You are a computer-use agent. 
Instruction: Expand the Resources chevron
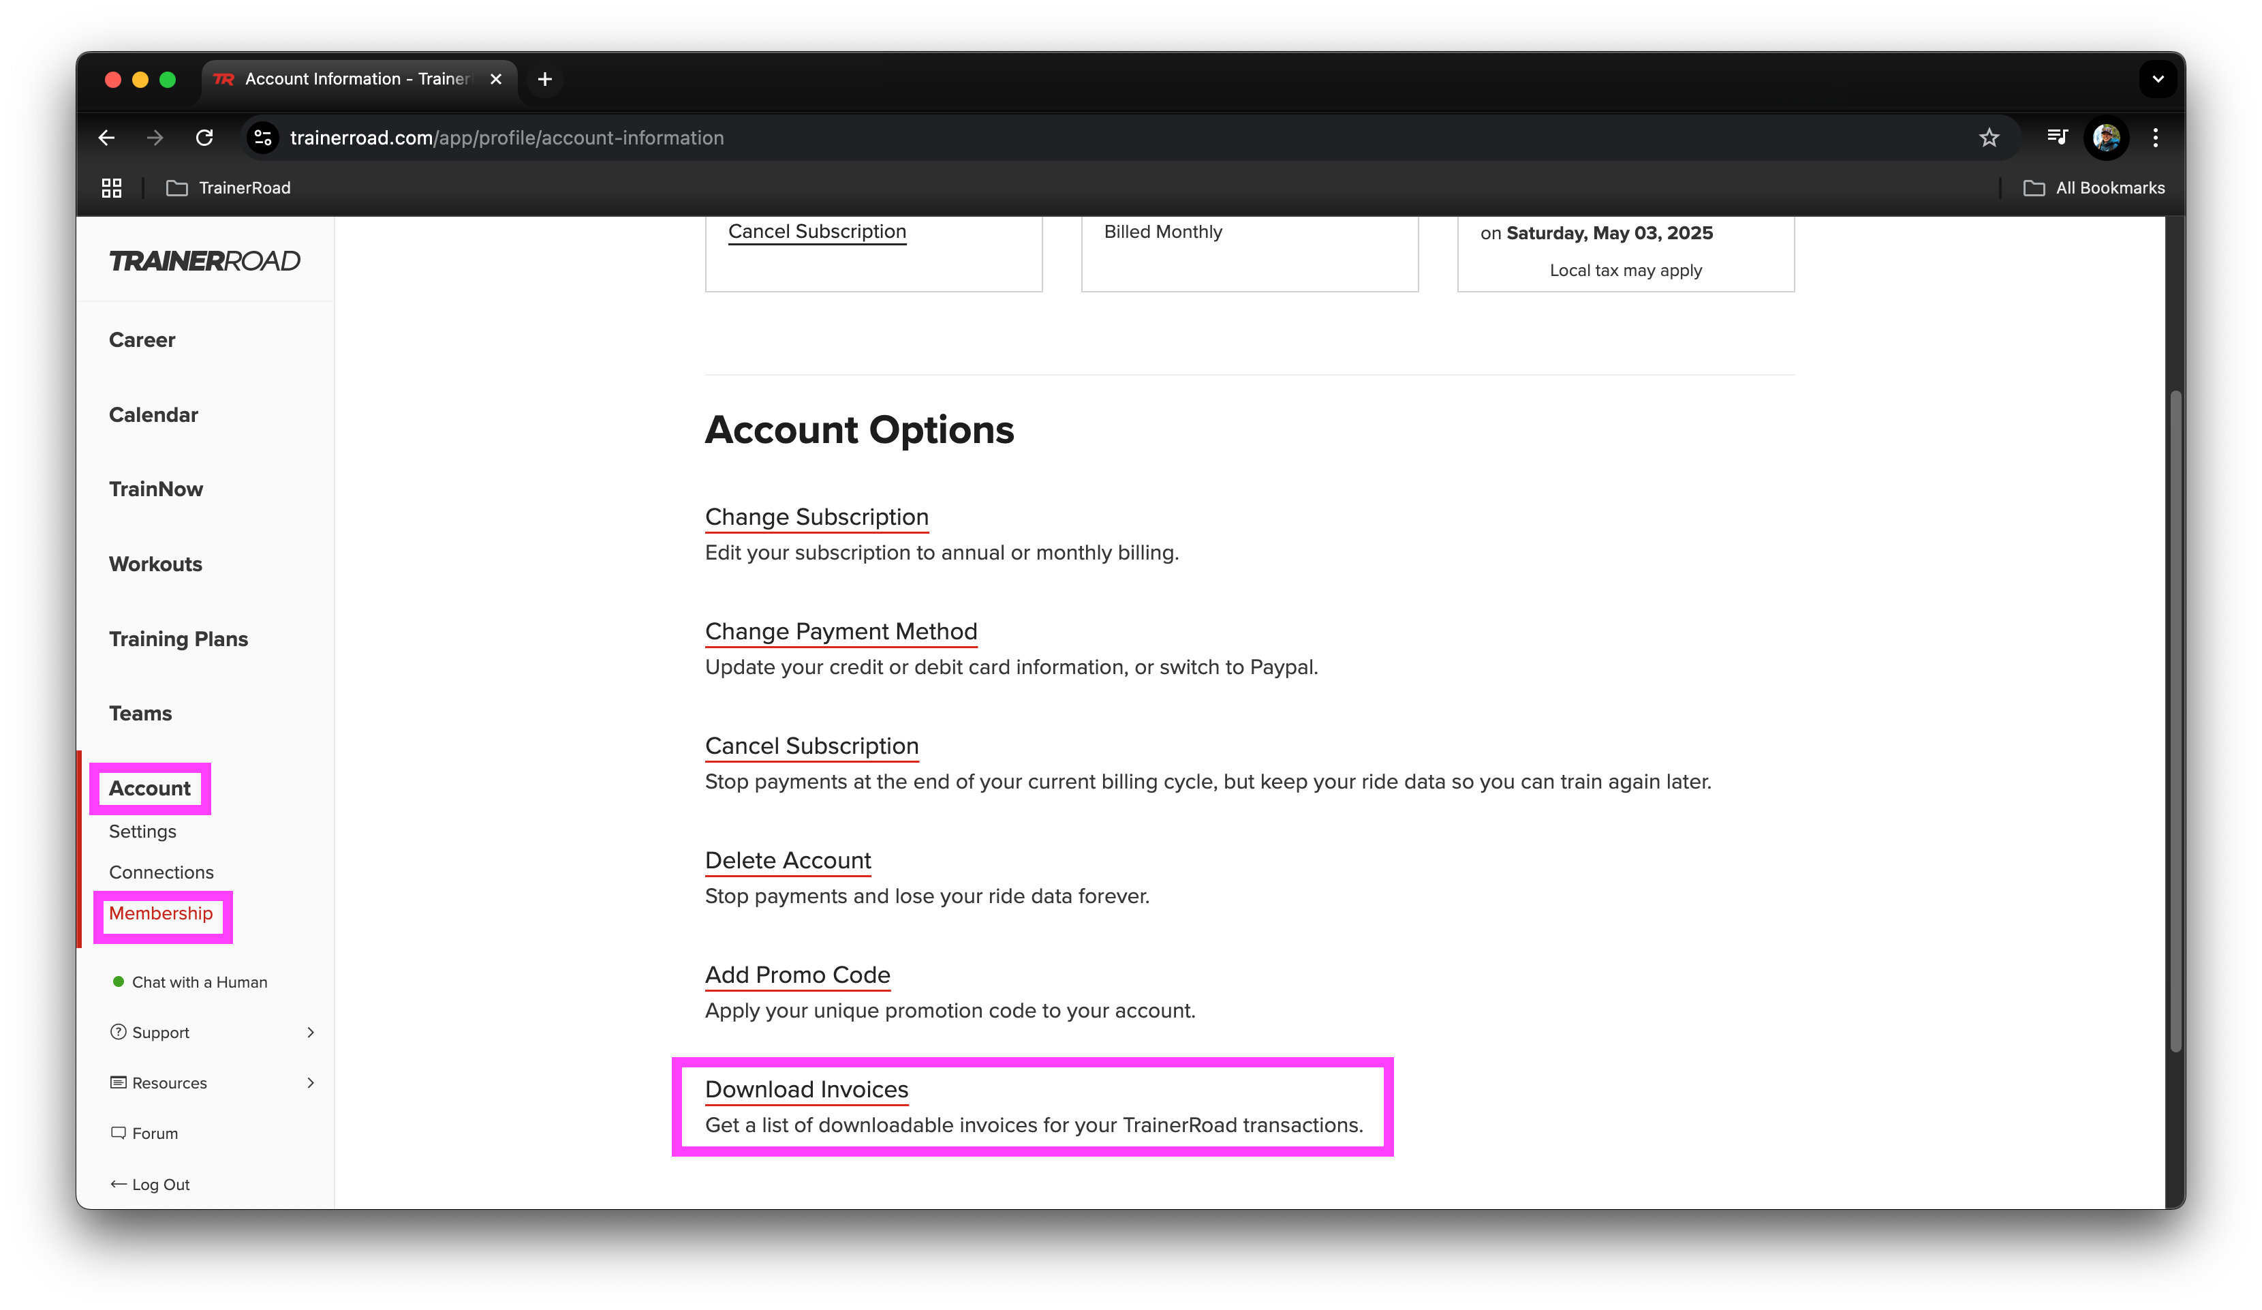311,1083
